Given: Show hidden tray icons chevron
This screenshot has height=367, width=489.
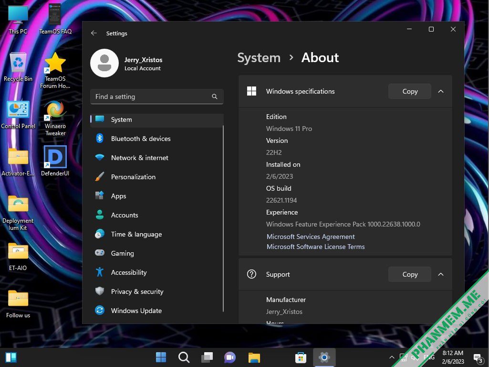Looking at the screenshot, I should (x=392, y=357).
